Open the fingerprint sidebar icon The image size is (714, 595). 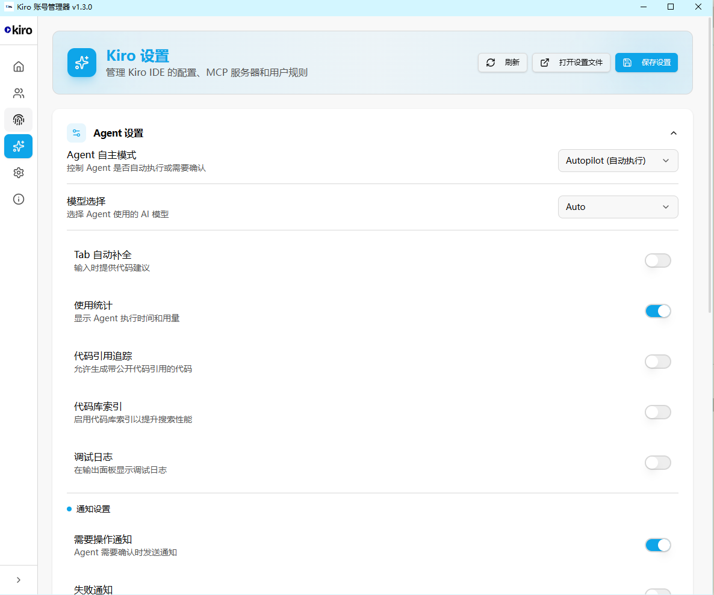(x=18, y=120)
